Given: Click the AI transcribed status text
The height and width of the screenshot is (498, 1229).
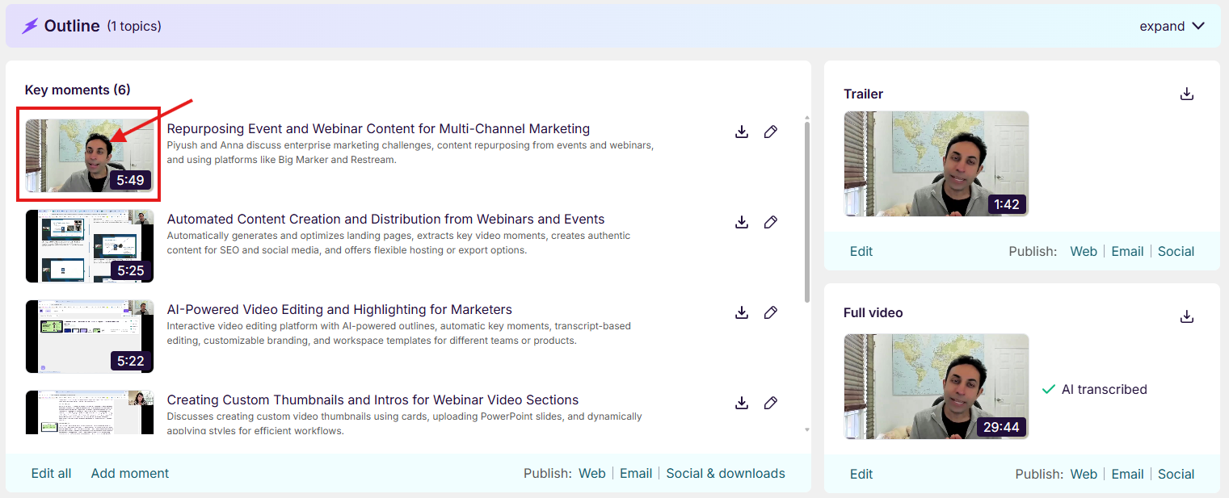Looking at the screenshot, I should 1104,389.
